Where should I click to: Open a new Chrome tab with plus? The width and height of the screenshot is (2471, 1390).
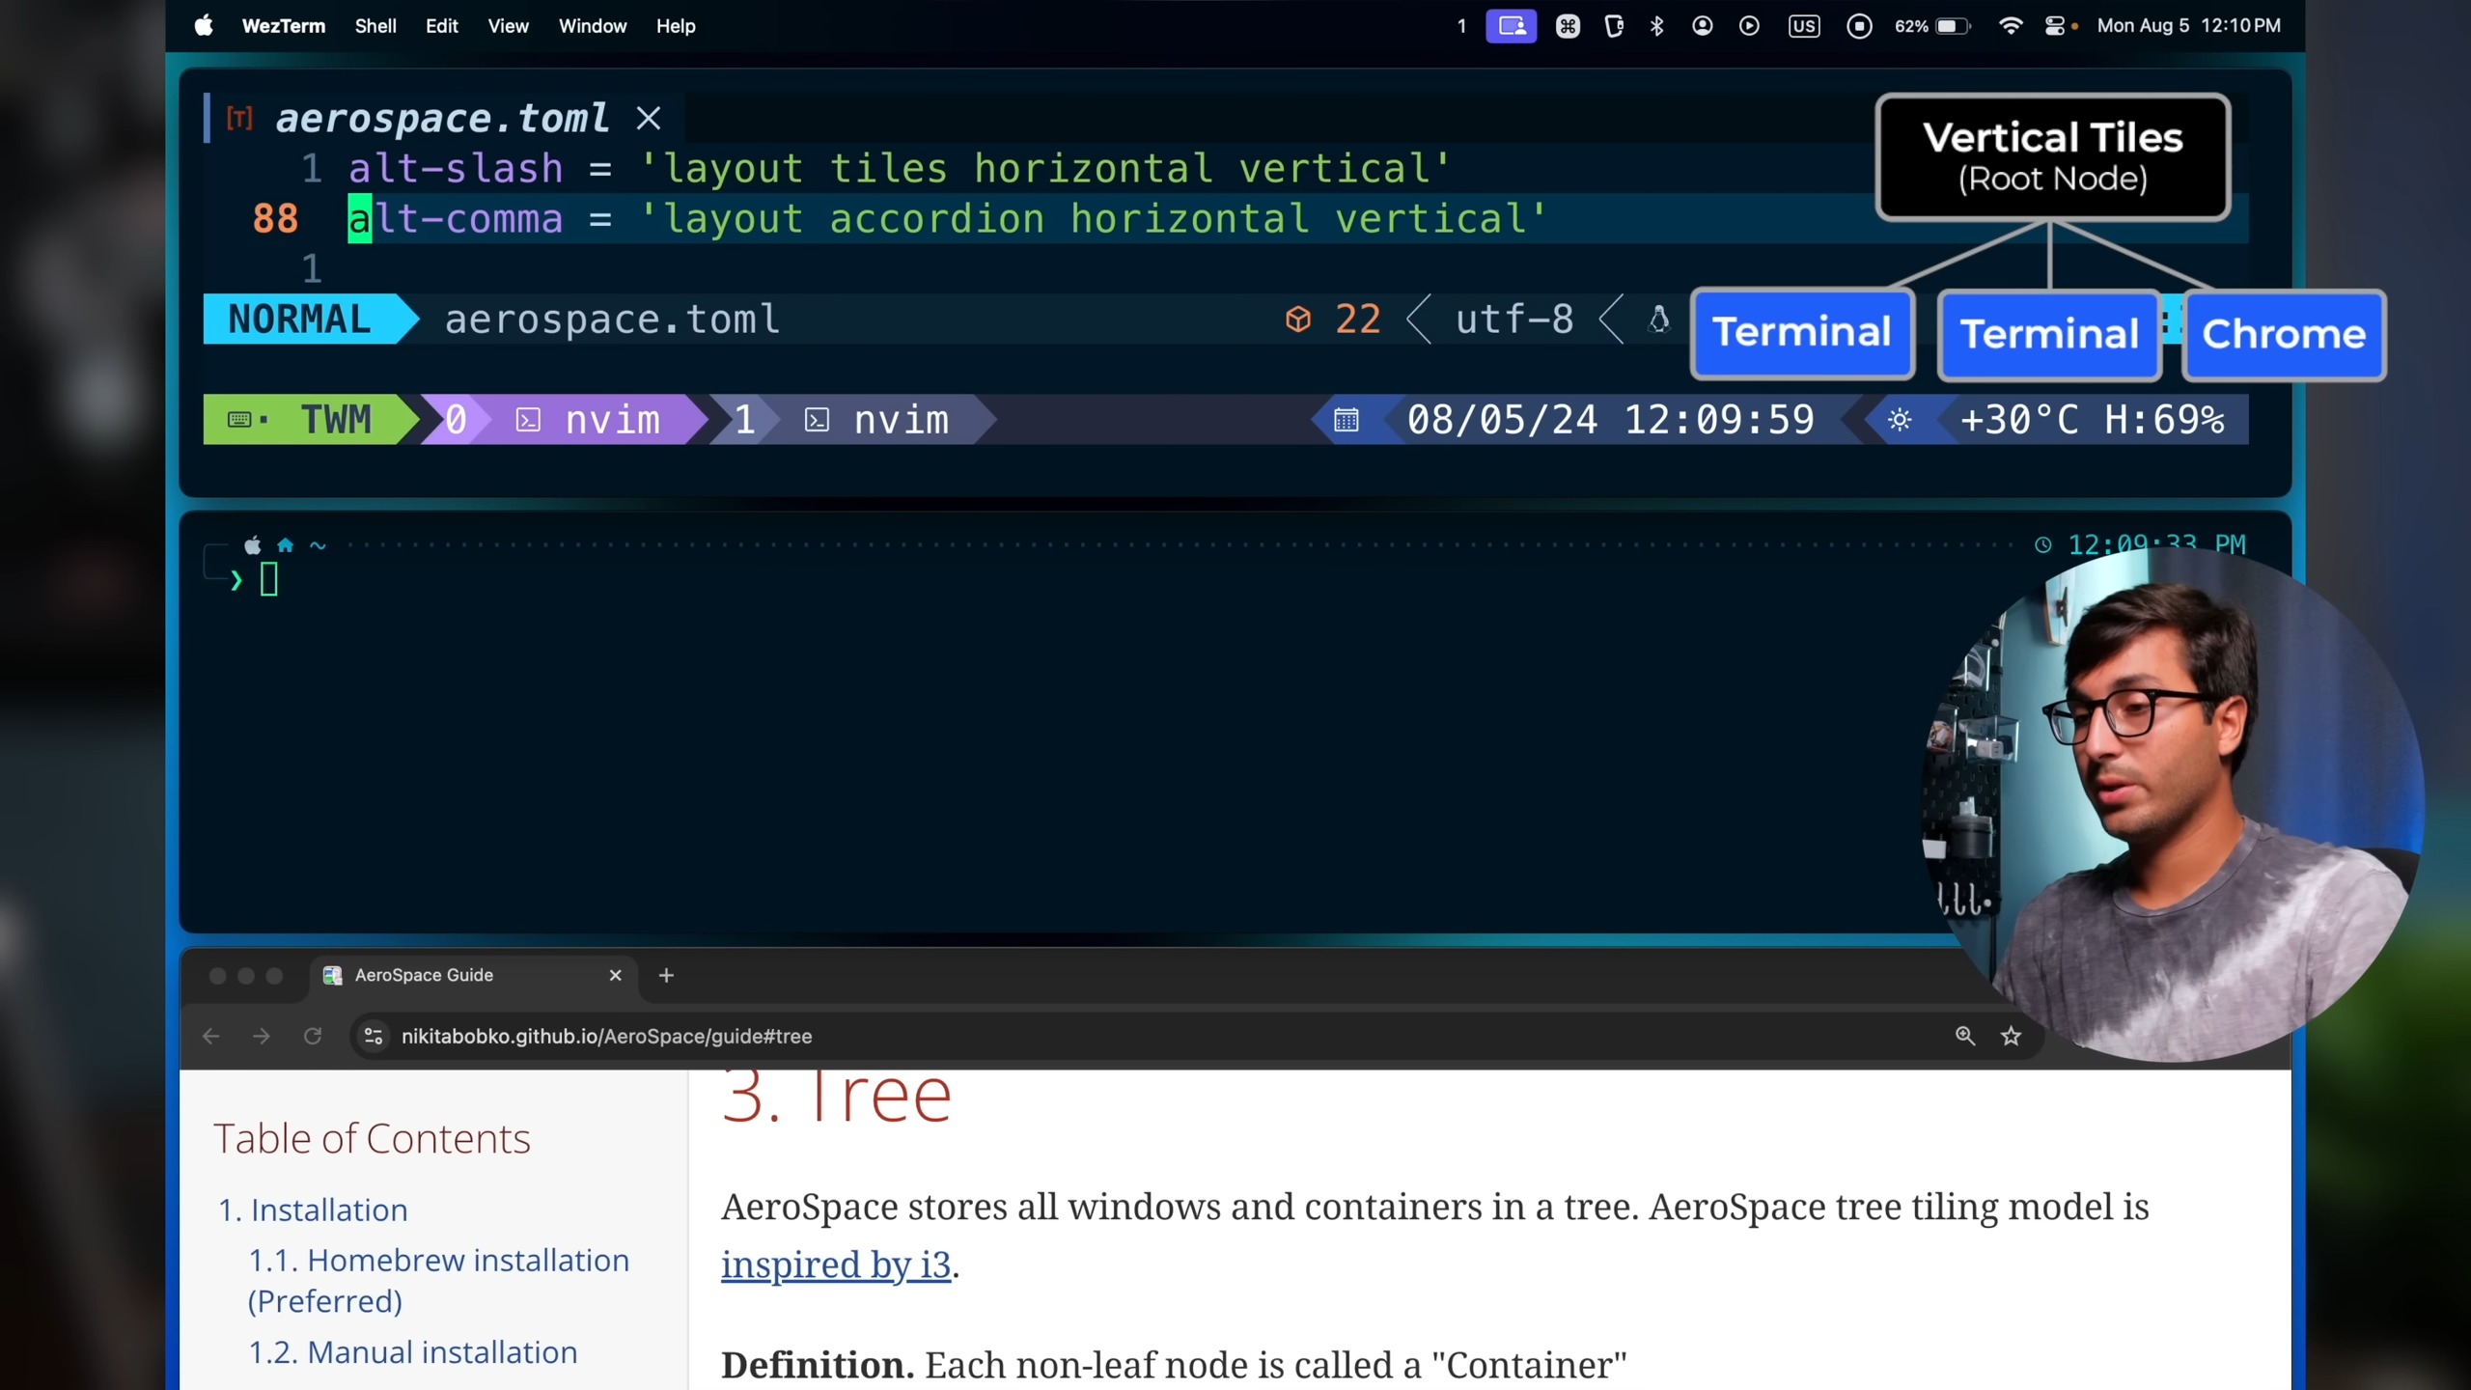click(666, 975)
